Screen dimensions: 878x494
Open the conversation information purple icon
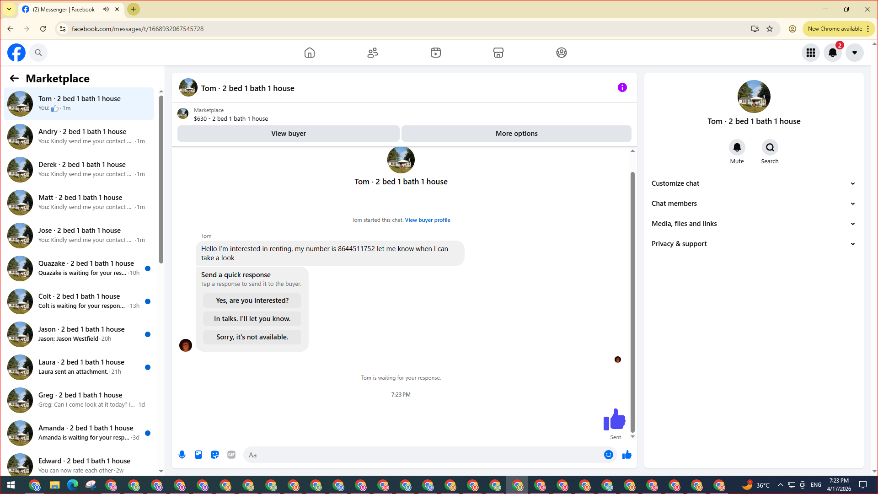tap(622, 87)
